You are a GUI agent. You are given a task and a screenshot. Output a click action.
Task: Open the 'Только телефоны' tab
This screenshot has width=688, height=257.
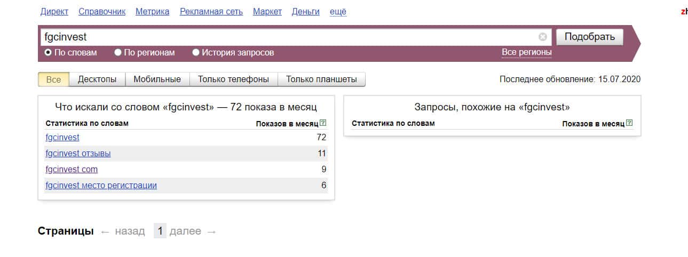233,79
